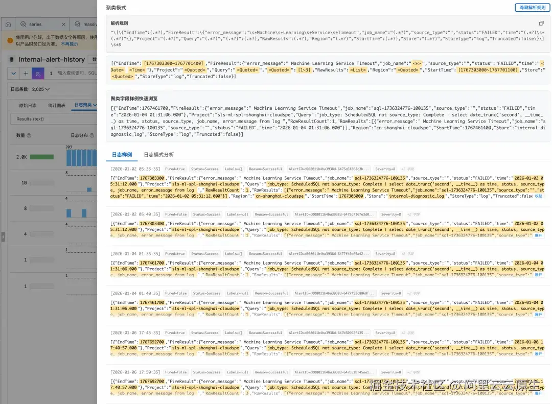Show help for 数量 column
This screenshot has height=404, width=552.
click(29, 135)
